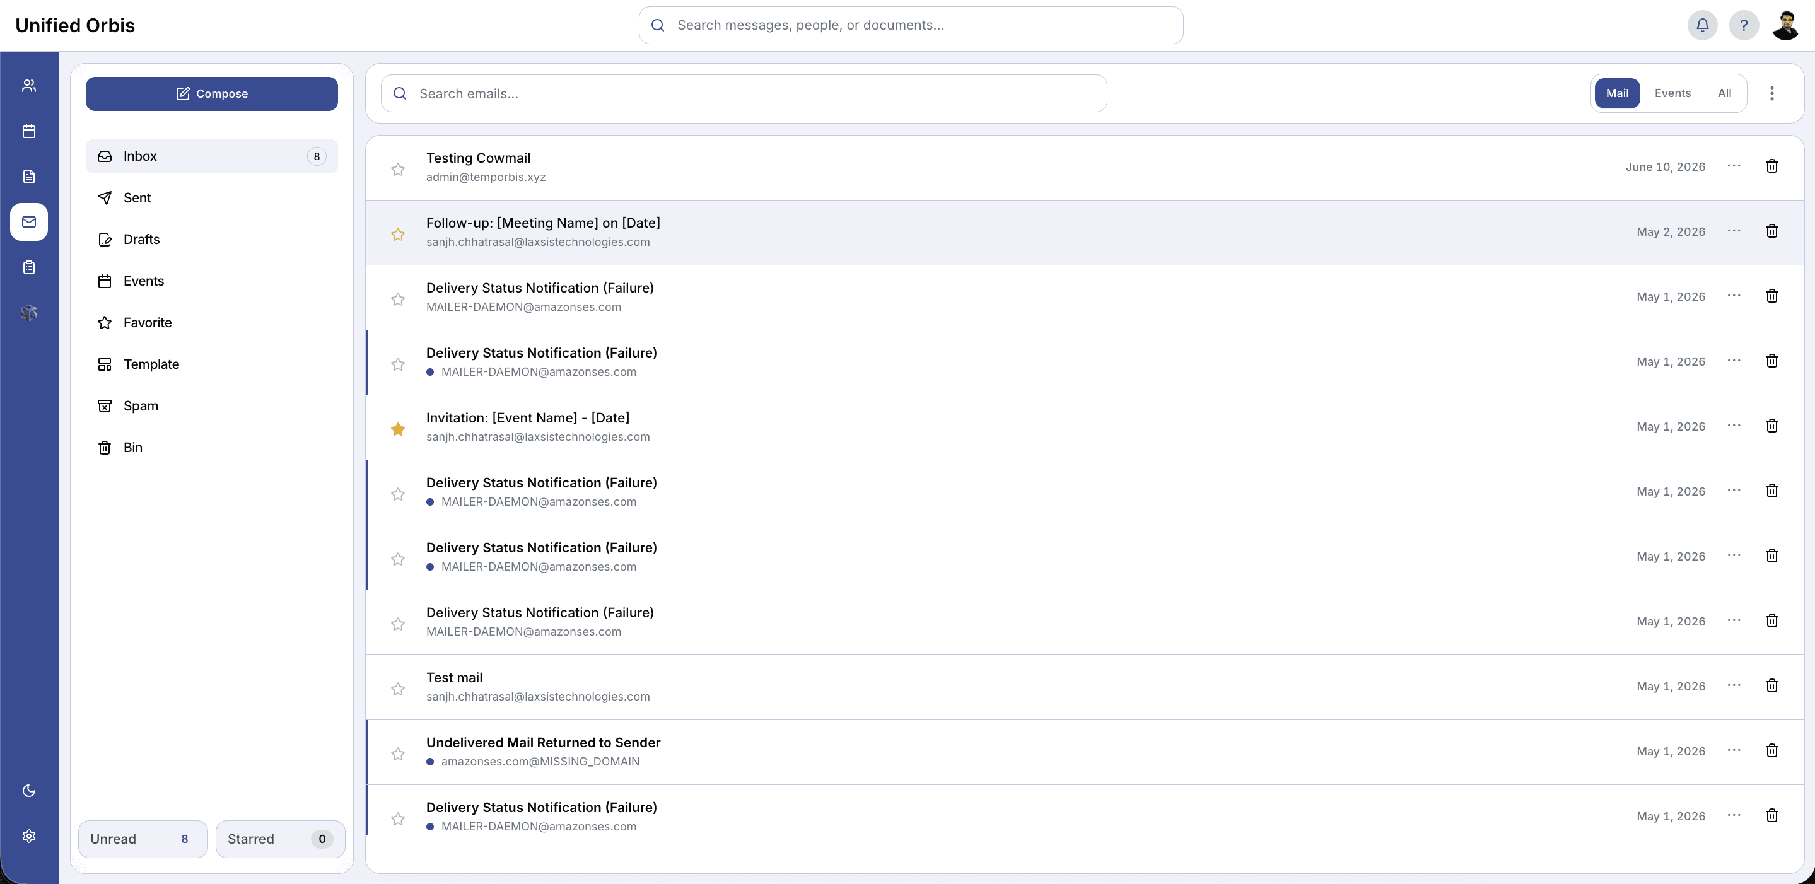
Task: Switch to the Events tab
Action: tap(1672, 93)
